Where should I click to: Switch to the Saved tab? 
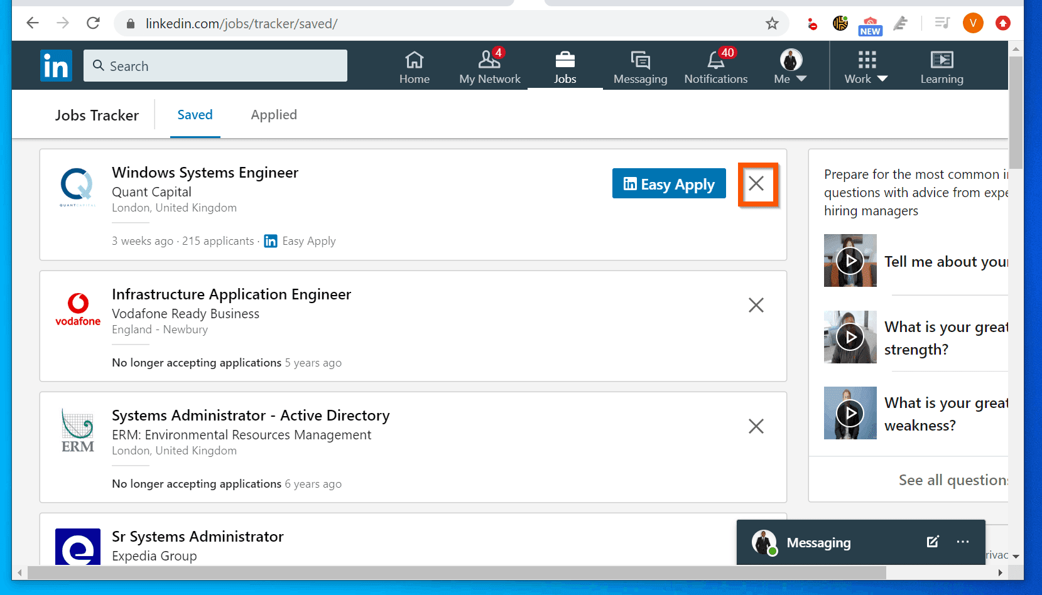click(x=195, y=115)
